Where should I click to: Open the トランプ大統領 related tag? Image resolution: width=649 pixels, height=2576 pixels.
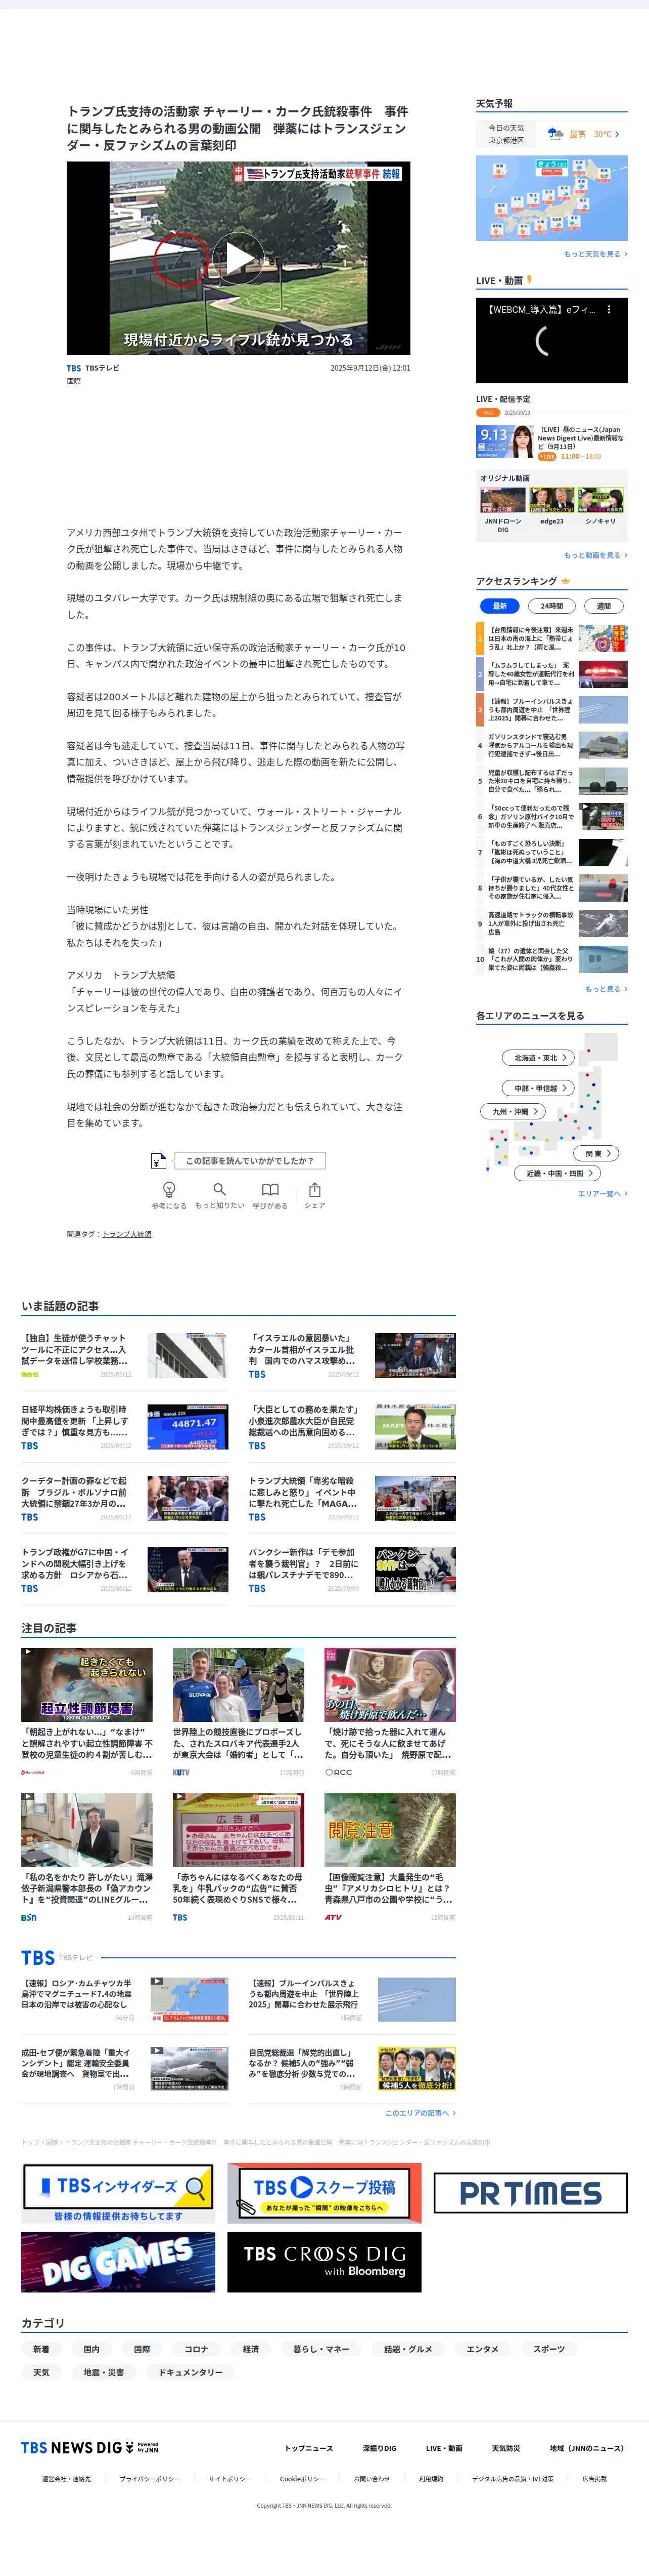127,1234
